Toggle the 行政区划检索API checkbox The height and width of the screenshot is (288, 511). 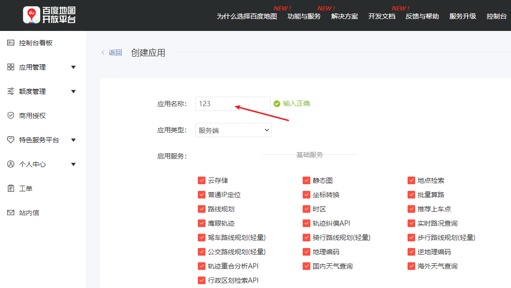point(202,280)
